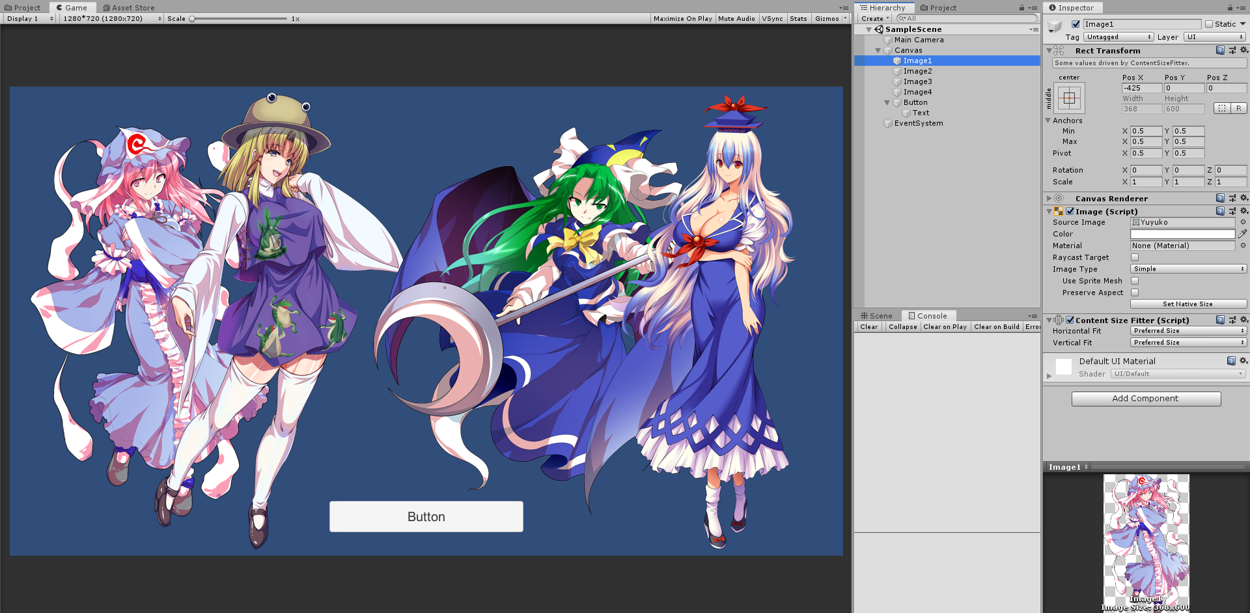Open the Image Type dropdown
Screen dimensions: 1250x613
click(x=1188, y=269)
